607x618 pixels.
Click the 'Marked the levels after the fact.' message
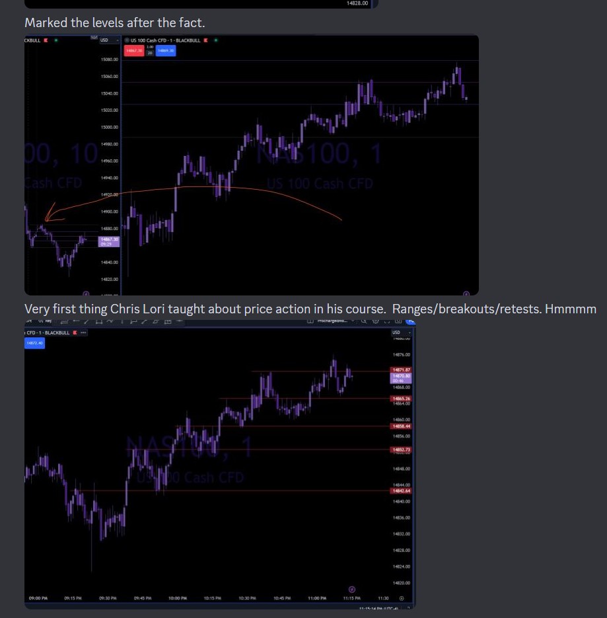pos(115,22)
